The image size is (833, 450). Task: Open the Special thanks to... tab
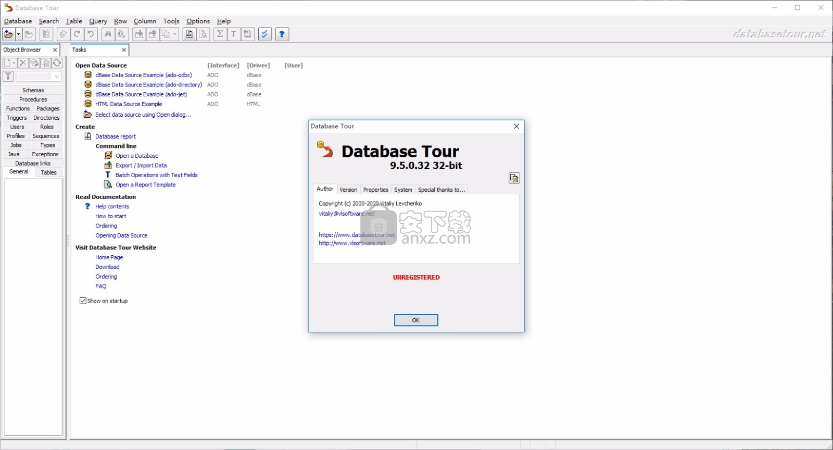[x=441, y=190]
